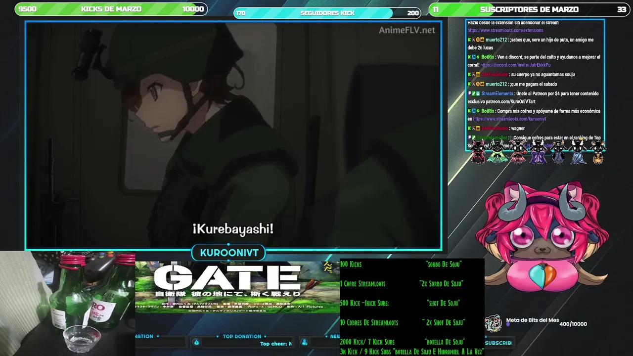Click username muerto212 on 'pagara el sabado' message
This screenshot has height=356, width=633.
(x=496, y=84)
